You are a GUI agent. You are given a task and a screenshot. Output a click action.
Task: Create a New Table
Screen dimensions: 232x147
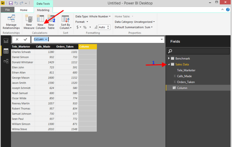(x=51, y=22)
